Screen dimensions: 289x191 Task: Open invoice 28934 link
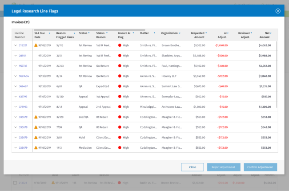(x=23, y=56)
